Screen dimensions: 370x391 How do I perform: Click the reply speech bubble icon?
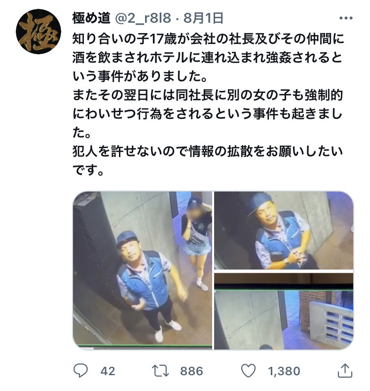[81, 371]
